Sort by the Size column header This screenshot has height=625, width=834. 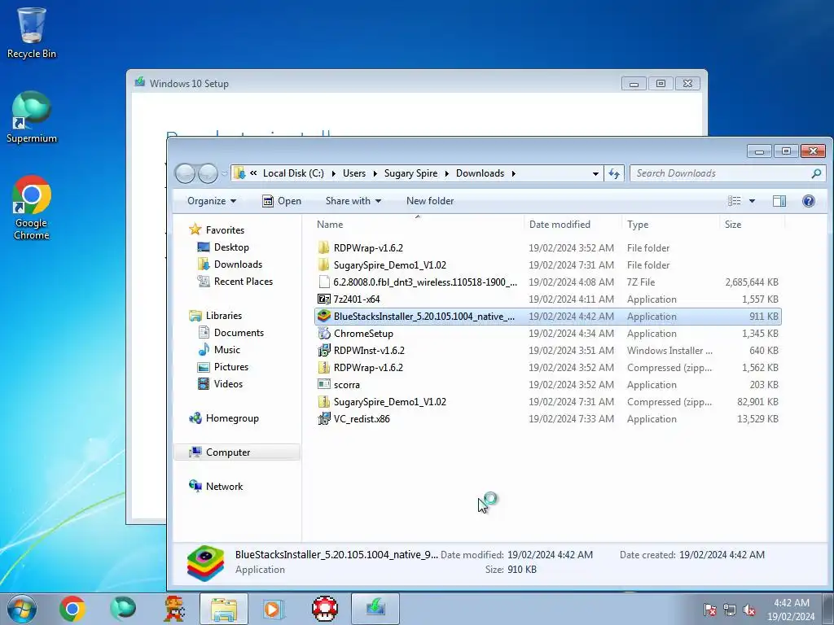pyautogui.click(x=752, y=225)
